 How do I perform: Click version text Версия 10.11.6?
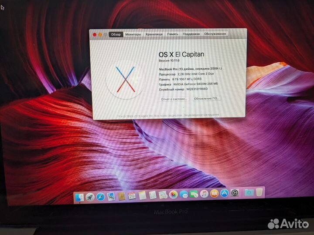tap(169, 60)
